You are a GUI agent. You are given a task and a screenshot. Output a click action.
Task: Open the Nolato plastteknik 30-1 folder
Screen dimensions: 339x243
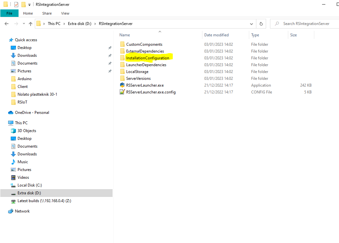tap(37, 94)
